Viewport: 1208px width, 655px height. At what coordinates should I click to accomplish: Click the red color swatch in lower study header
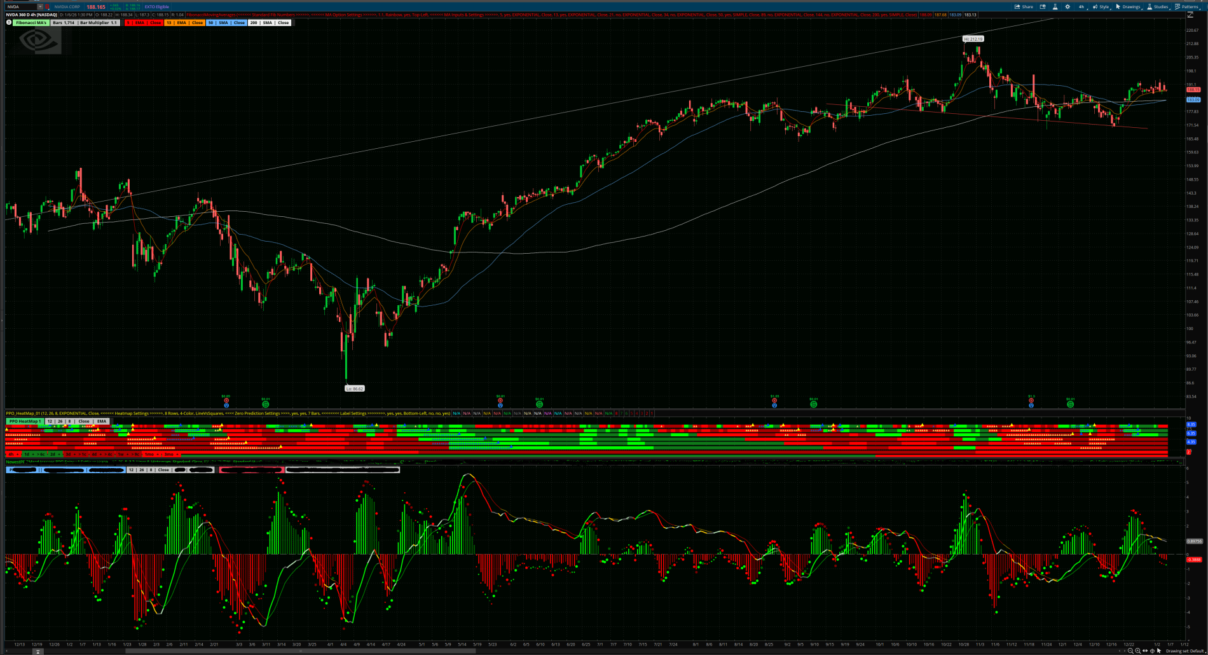(251, 469)
